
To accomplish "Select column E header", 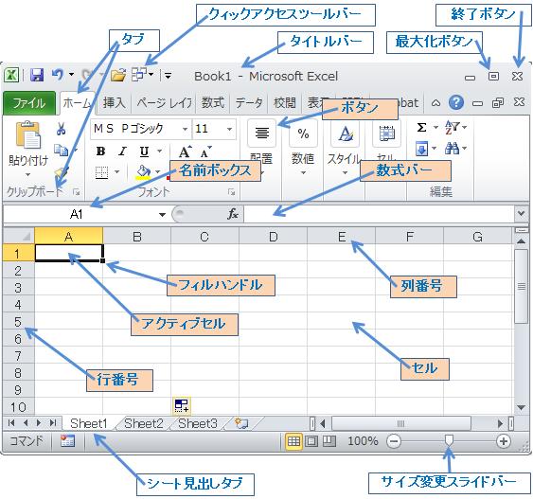I will tap(341, 236).
